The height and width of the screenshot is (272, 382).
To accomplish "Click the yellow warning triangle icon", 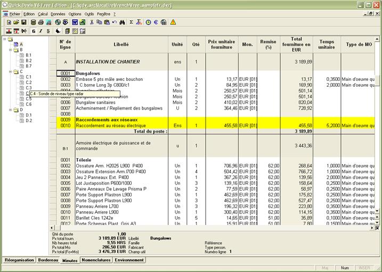I will point(173,22).
